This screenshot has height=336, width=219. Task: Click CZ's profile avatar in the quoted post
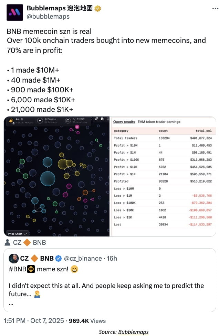[14, 259]
